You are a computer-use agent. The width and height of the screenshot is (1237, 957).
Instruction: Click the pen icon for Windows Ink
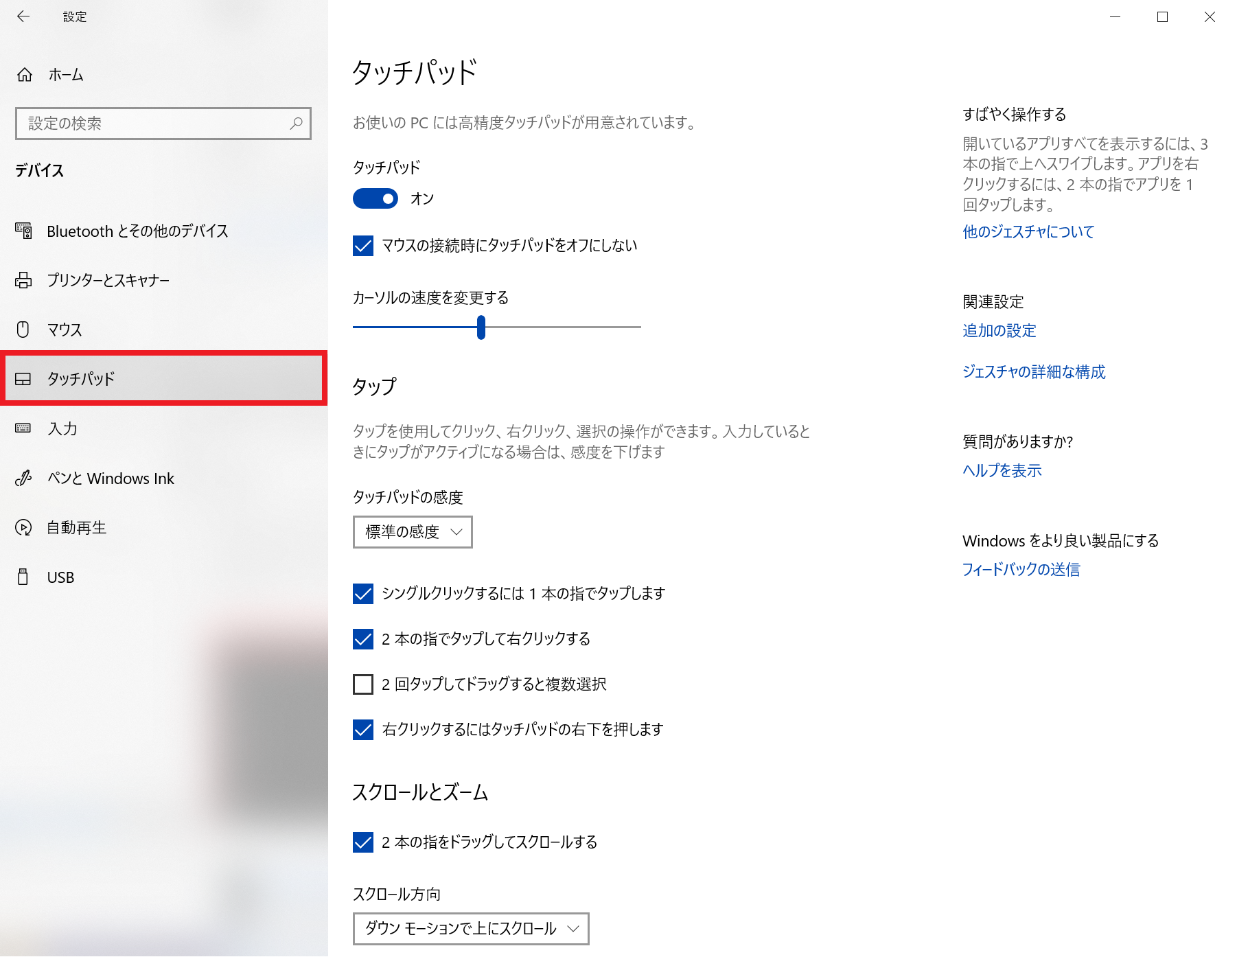pyautogui.click(x=23, y=478)
